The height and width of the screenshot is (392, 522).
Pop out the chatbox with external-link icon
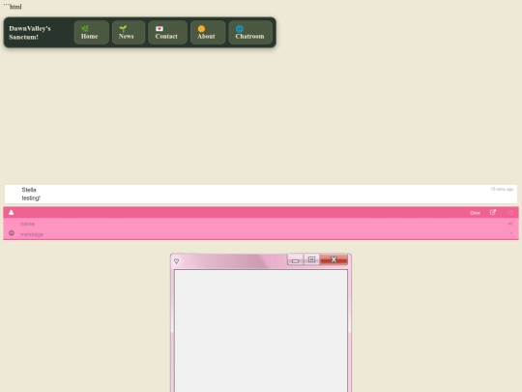(493, 212)
